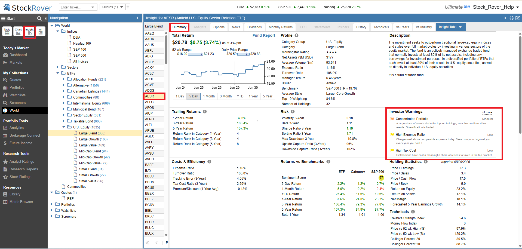Click the +1 more warnings link
522x249 pixels.
pyautogui.click(x=487, y=112)
